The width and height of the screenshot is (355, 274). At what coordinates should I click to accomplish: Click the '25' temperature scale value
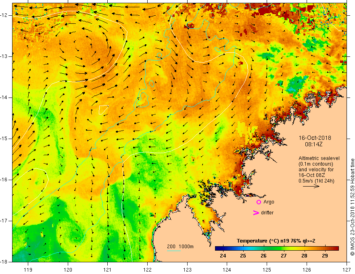pyautogui.click(x=243, y=256)
